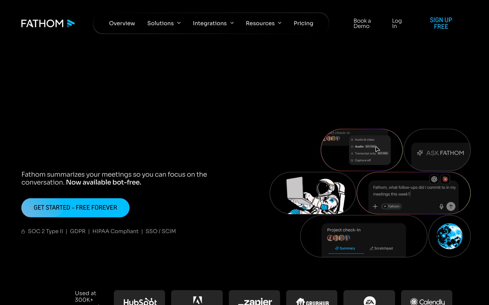
Task: Click GET STARTED - FREE FOREVER button
Action: 75,208
